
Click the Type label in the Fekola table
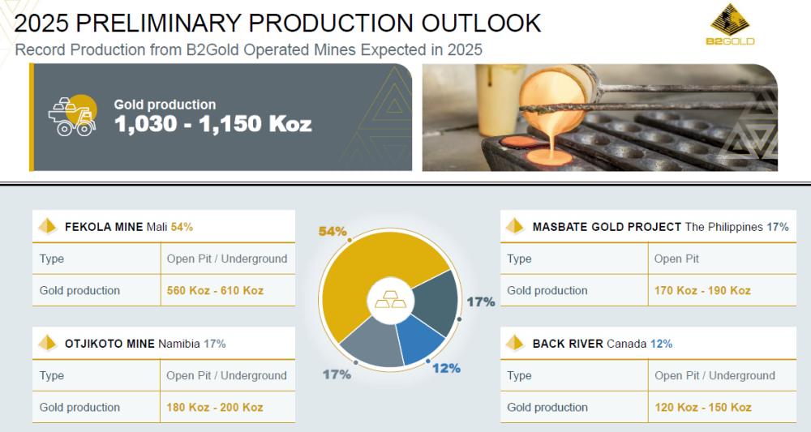52,259
